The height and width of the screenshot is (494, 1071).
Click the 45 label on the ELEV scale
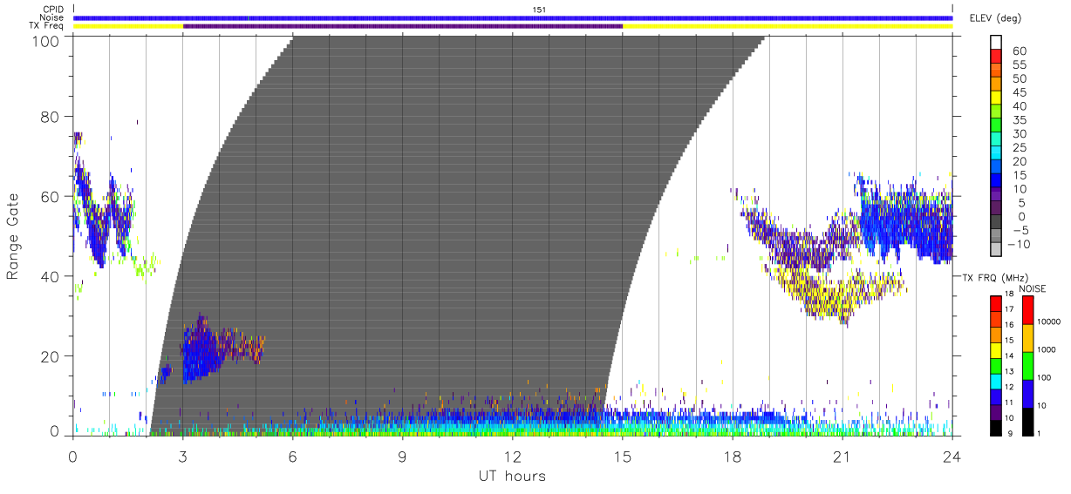(x=1020, y=92)
